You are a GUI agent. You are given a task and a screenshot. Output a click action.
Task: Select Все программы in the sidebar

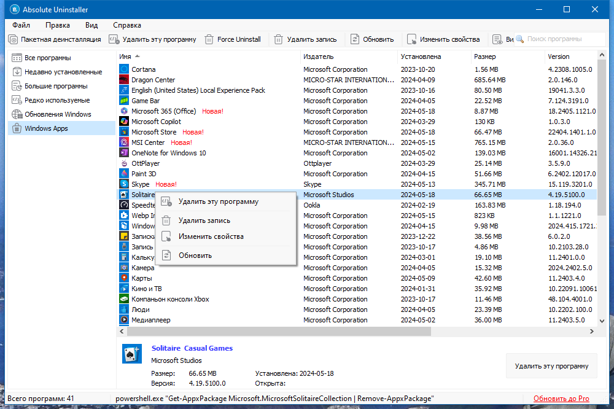pyautogui.click(x=61, y=58)
